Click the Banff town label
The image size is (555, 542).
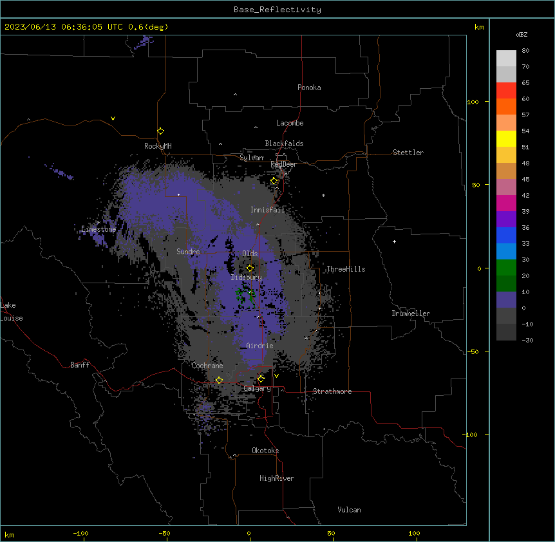click(80, 365)
